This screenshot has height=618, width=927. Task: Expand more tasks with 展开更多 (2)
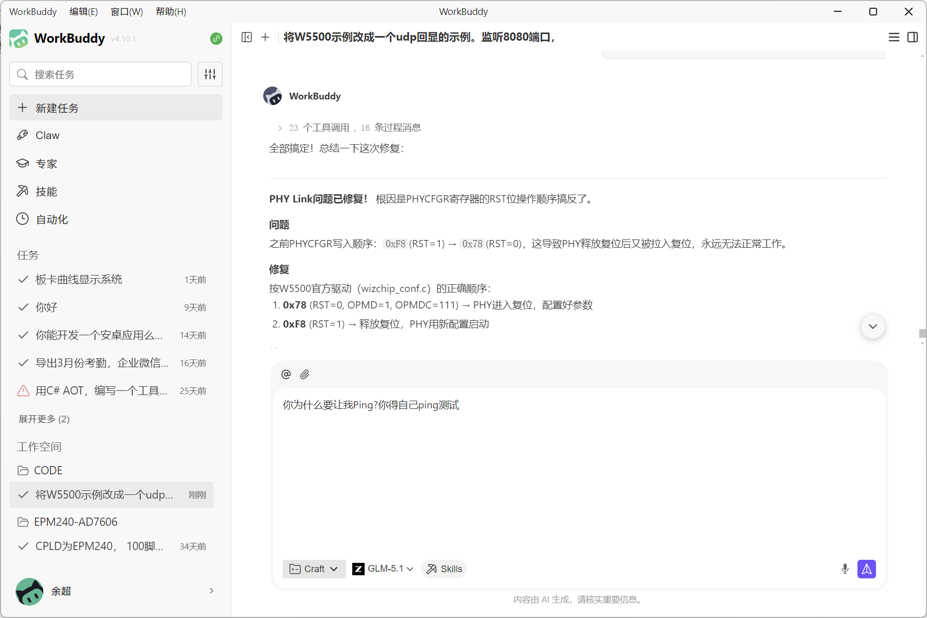(44, 419)
